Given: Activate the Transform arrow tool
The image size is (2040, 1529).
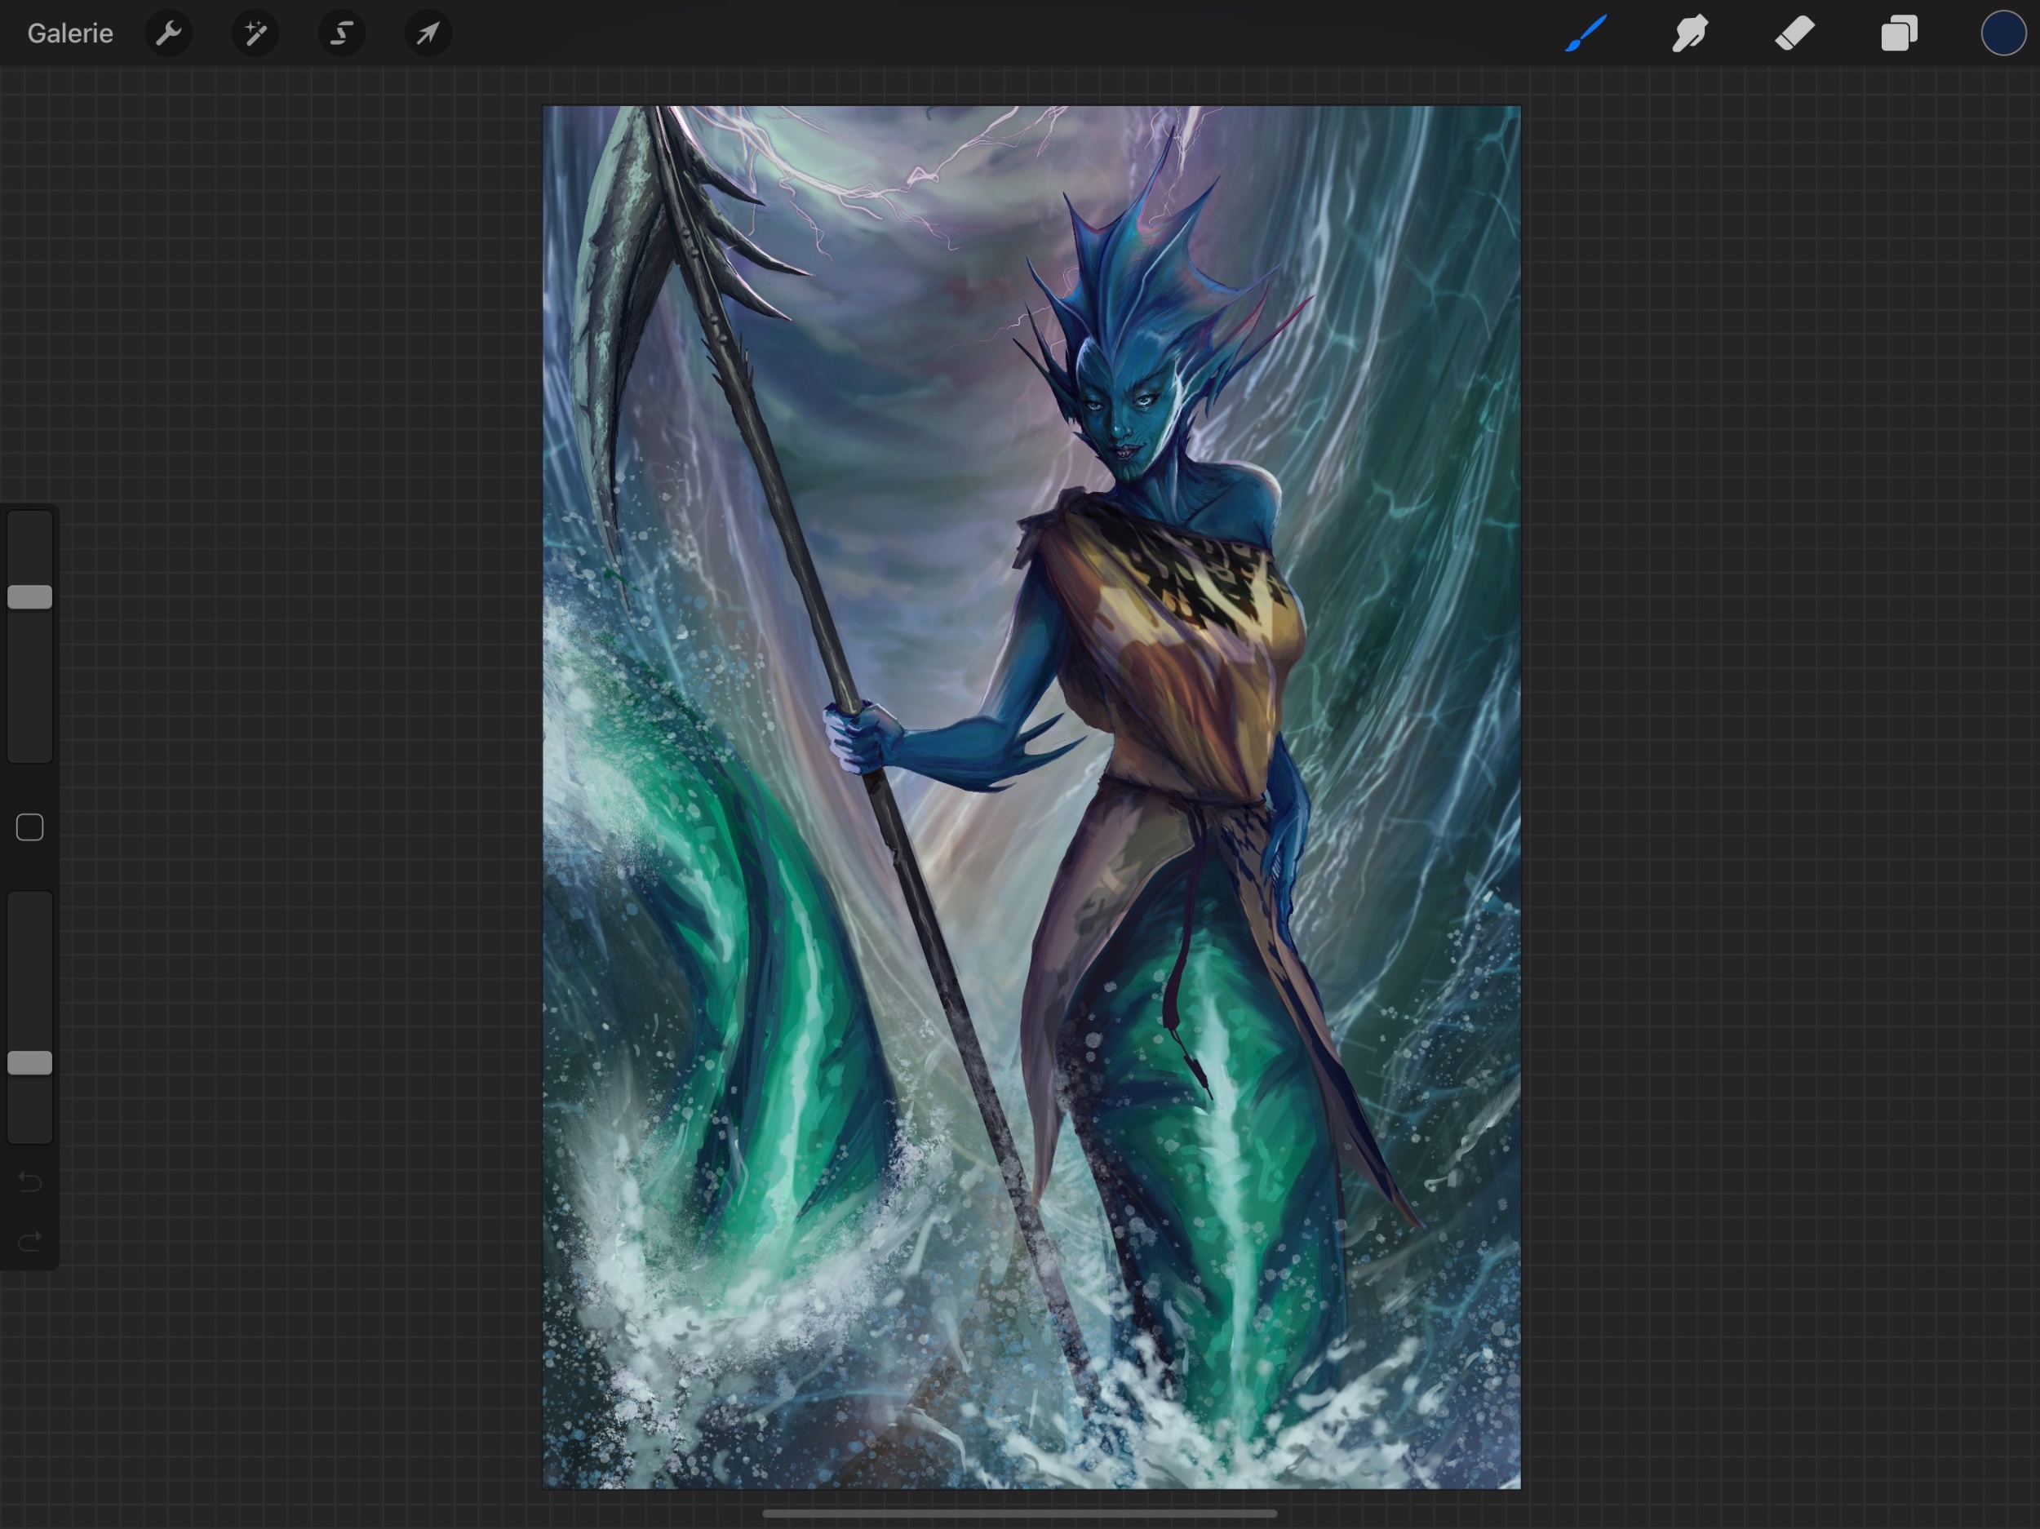Looking at the screenshot, I should click(x=428, y=33).
